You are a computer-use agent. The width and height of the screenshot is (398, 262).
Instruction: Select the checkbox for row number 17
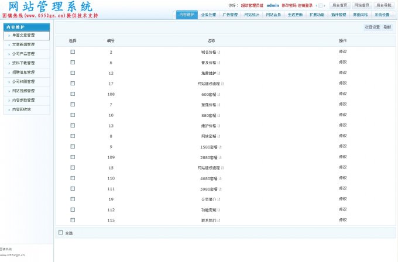point(73,83)
